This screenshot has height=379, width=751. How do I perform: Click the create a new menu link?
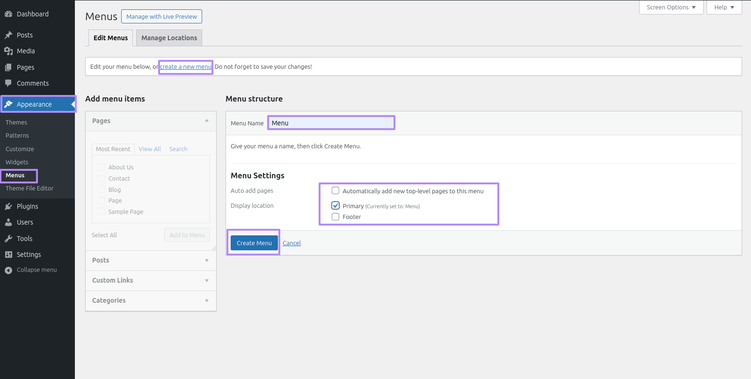click(x=186, y=67)
